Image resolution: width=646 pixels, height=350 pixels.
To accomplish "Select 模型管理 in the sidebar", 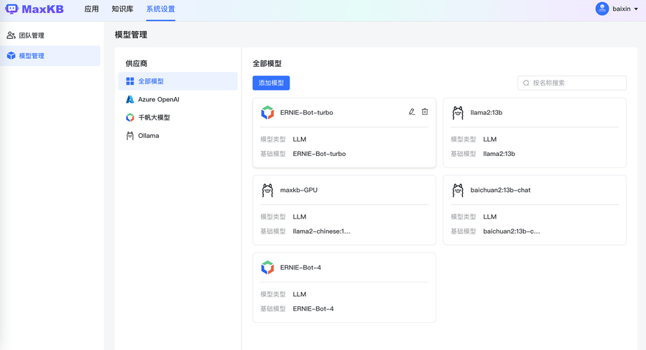I will [50, 55].
